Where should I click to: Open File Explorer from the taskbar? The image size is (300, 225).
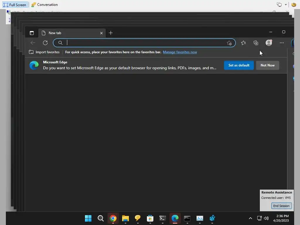point(125,218)
